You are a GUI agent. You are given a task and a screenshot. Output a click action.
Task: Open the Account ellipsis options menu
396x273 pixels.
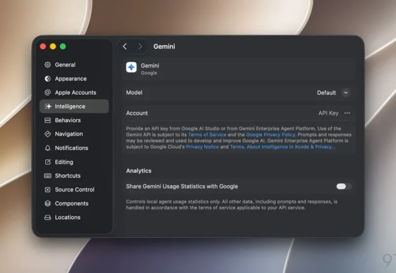pos(347,113)
